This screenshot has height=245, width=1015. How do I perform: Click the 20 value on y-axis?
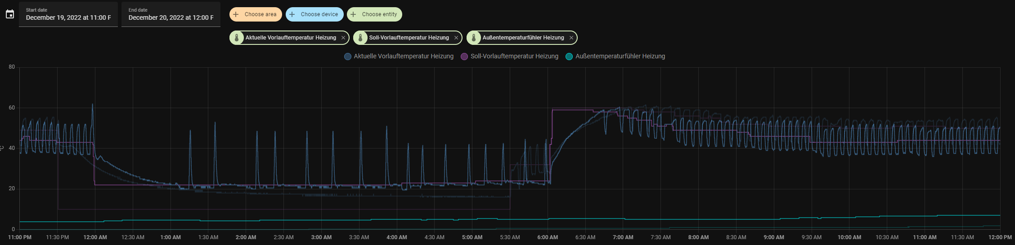[12, 188]
